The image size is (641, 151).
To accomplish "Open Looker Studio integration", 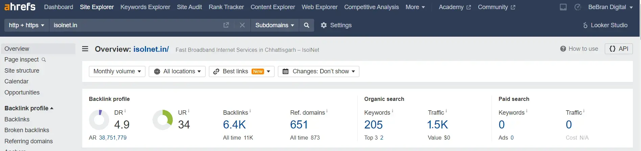I will coord(605,25).
